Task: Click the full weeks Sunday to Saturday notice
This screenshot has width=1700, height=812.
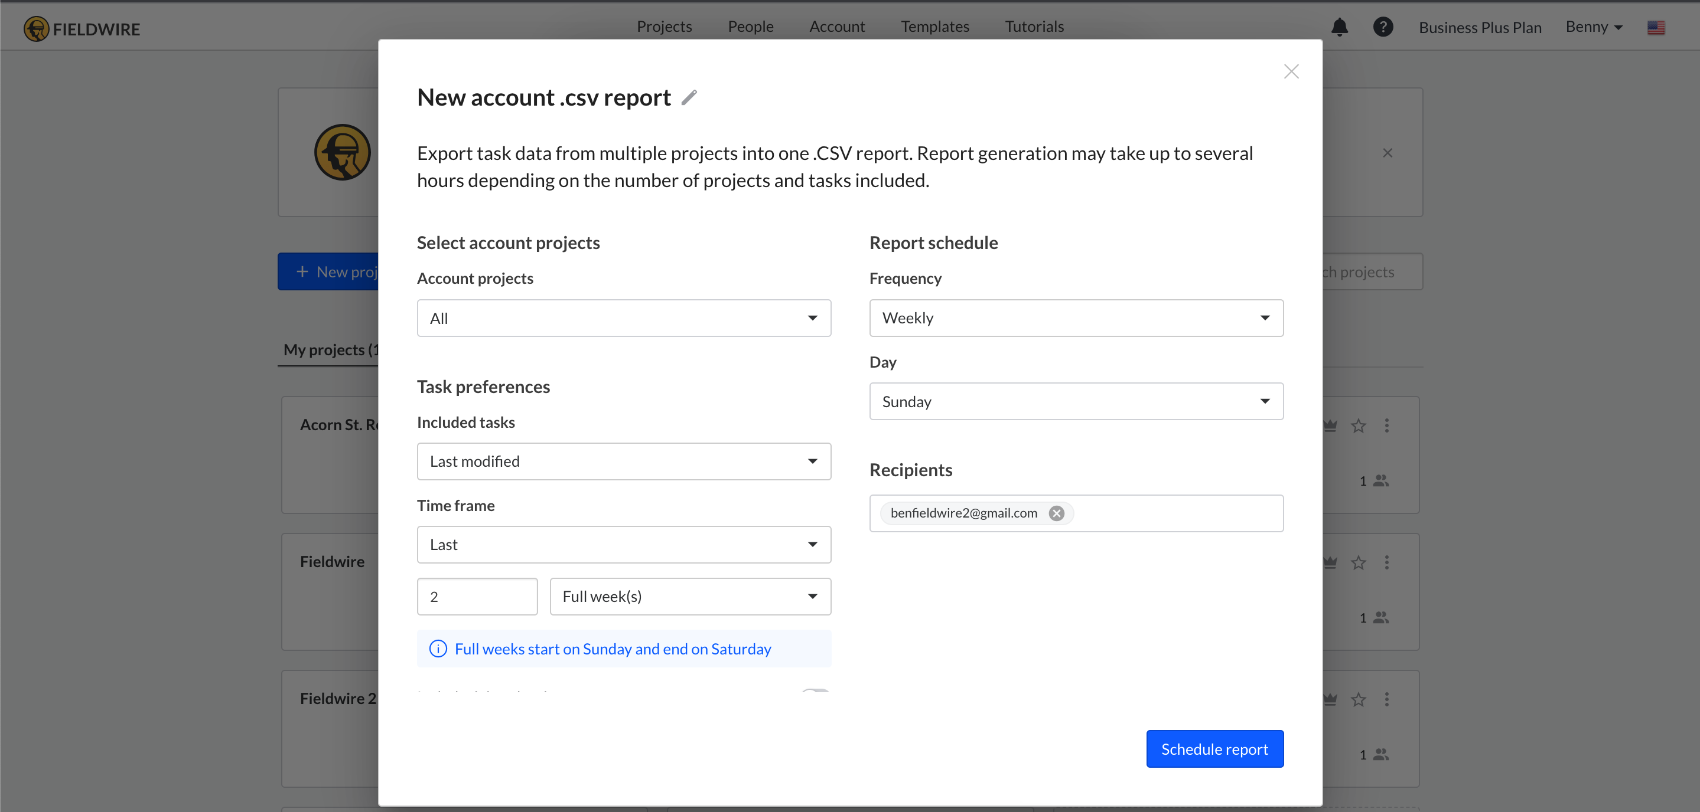Action: [624, 649]
